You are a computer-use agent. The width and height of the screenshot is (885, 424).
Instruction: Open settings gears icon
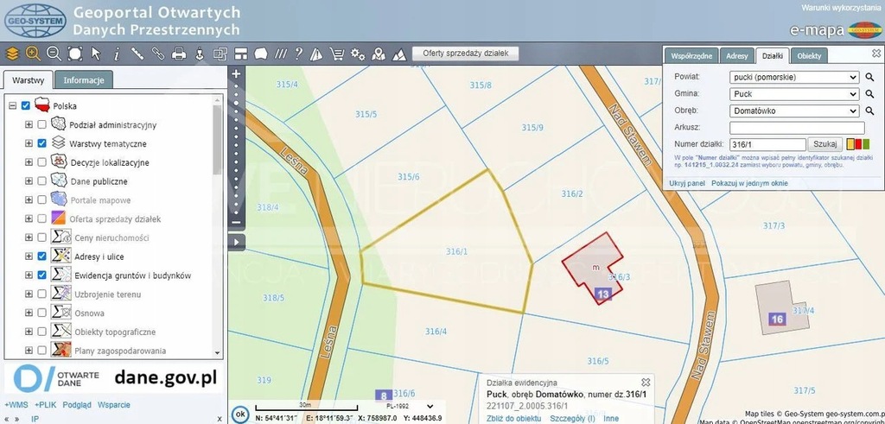click(357, 54)
